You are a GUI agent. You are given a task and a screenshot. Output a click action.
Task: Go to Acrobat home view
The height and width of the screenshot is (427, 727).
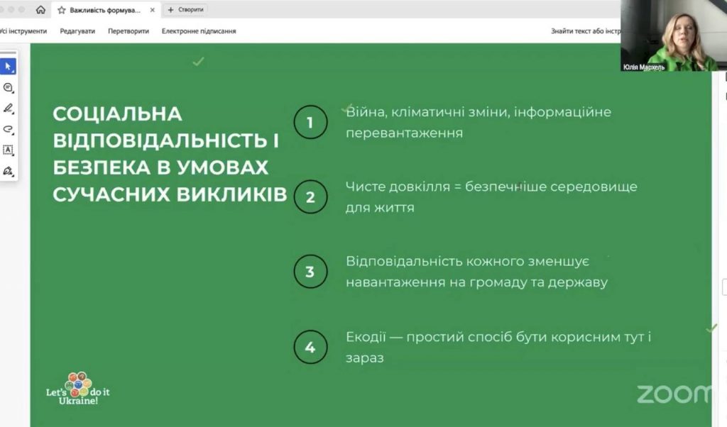(x=40, y=10)
